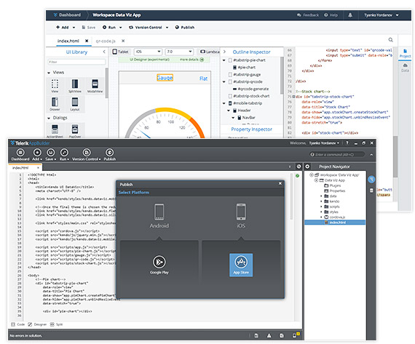Collapse the desktop toolbar with the up chevron
Screen dimensions: 415x344
(x=371, y=155)
